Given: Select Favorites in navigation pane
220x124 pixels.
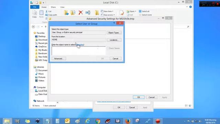Looking at the screenshot, I should tap(39, 33).
